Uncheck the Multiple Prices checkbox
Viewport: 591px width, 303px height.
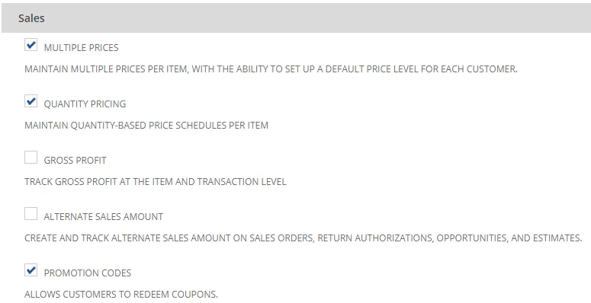tap(31, 45)
